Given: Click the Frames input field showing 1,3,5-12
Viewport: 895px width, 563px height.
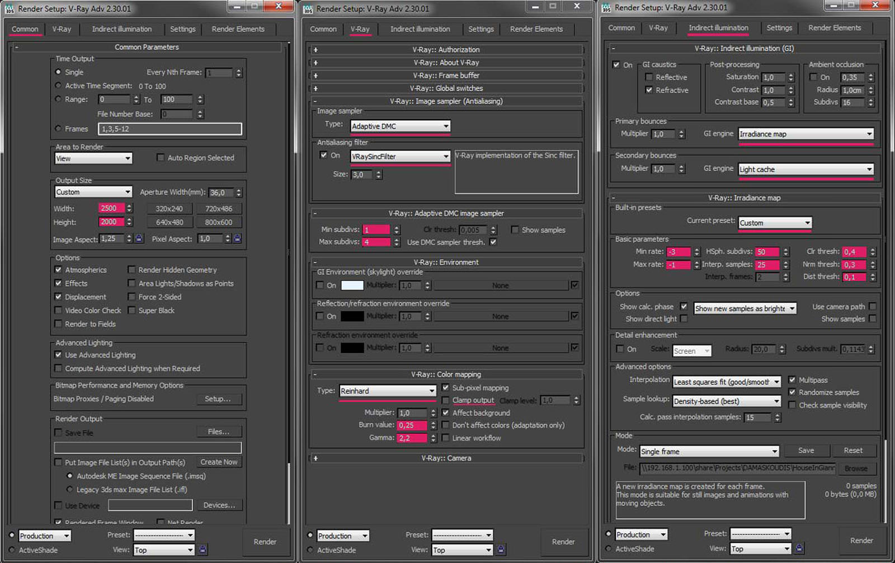Looking at the screenshot, I should point(170,129).
